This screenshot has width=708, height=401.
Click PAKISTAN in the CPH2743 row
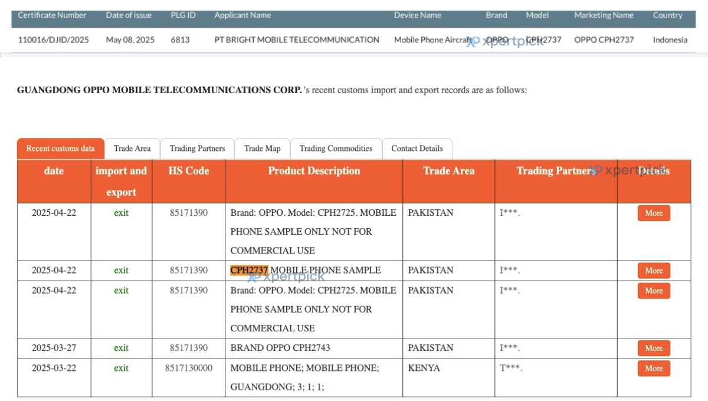(x=431, y=348)
